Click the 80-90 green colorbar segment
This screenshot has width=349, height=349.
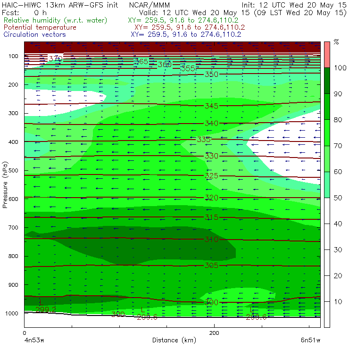[x=327, y=107]
